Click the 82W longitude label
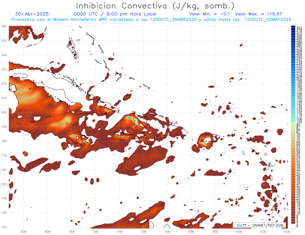Screen dimensions: 305x235 click(x=24, y=231)
